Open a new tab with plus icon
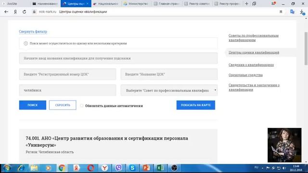The height and width of the screenshot is (173, 308). 247,3
